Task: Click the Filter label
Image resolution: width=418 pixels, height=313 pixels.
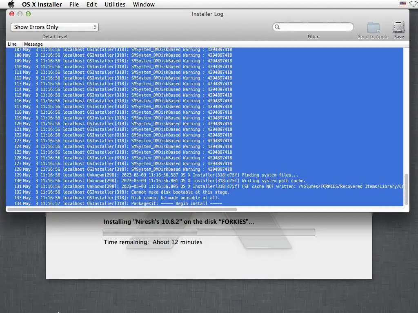Action: (313, 37)
